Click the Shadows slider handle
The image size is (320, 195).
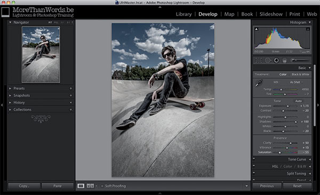pyautogui.click(x=295, y=122)
